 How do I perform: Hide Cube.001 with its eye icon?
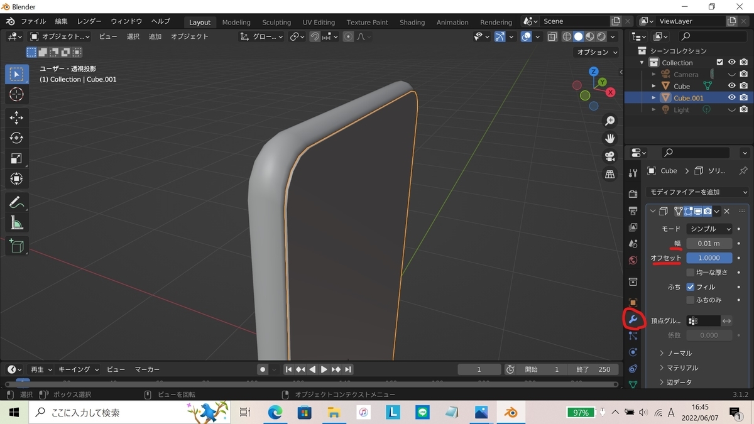pos(731,98)
